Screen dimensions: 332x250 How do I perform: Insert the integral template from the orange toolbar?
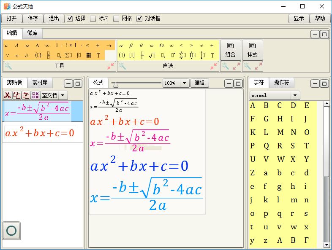(x=79, y=55)
